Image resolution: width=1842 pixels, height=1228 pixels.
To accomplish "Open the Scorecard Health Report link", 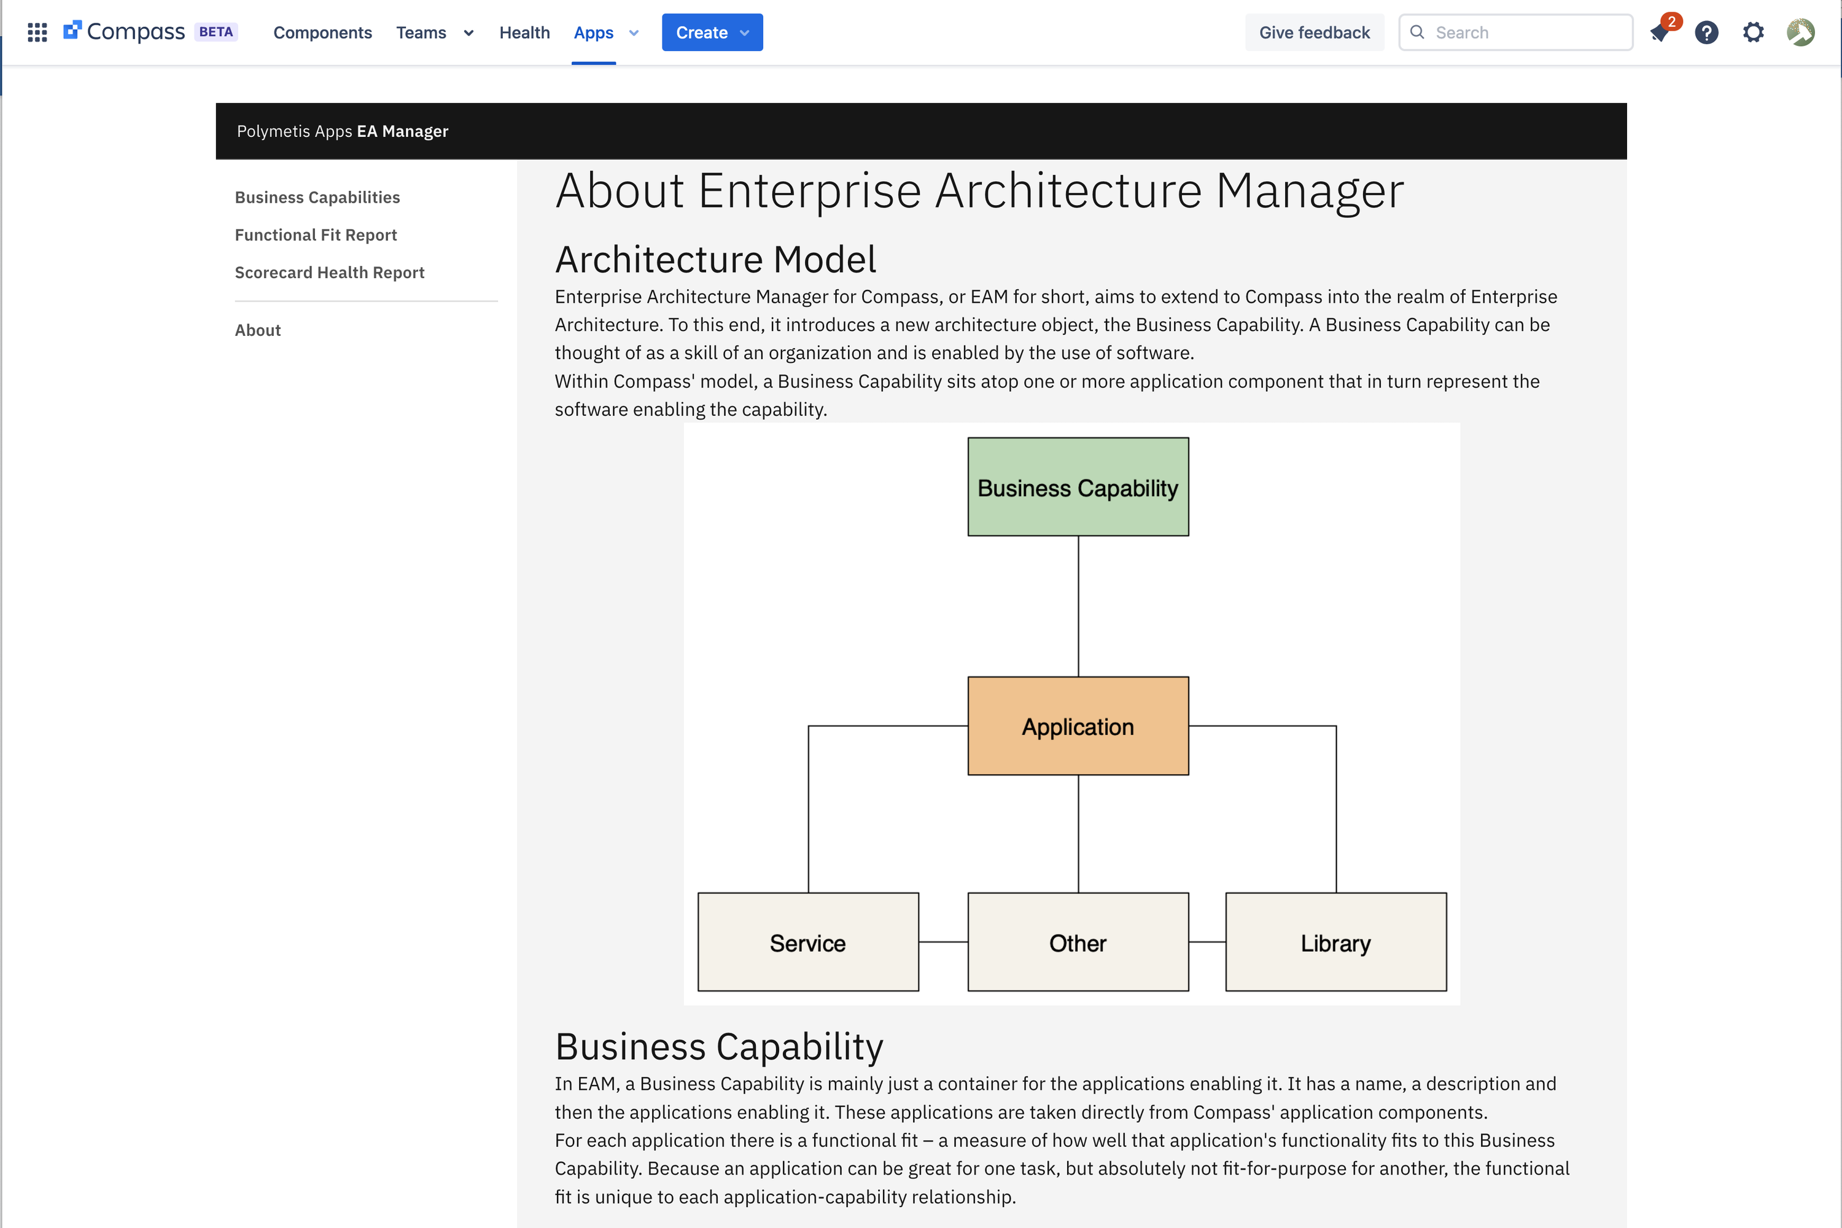I will click(329, 273).
